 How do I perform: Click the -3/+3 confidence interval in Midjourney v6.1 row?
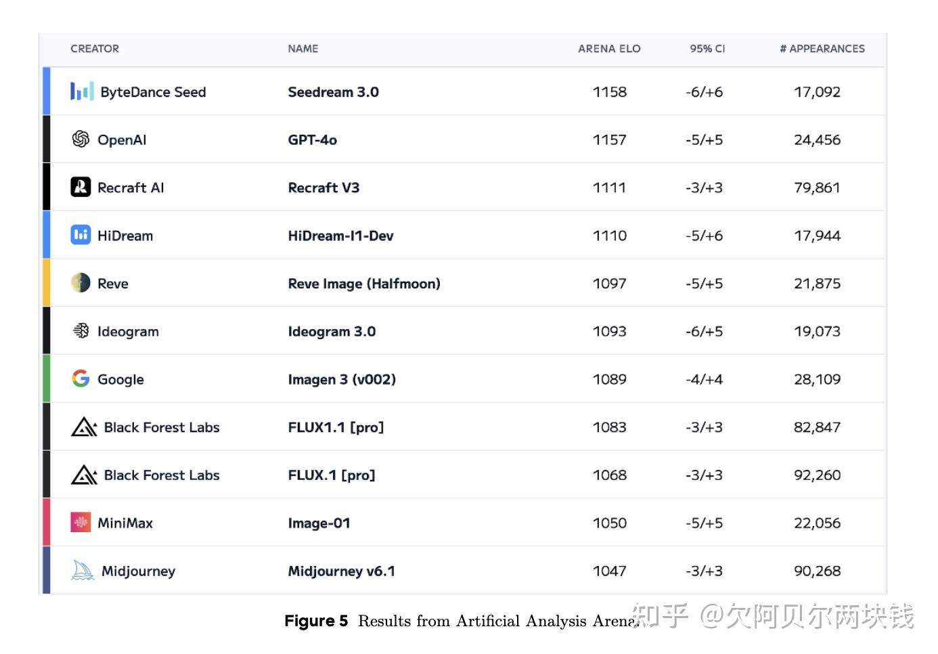[705, 571]
